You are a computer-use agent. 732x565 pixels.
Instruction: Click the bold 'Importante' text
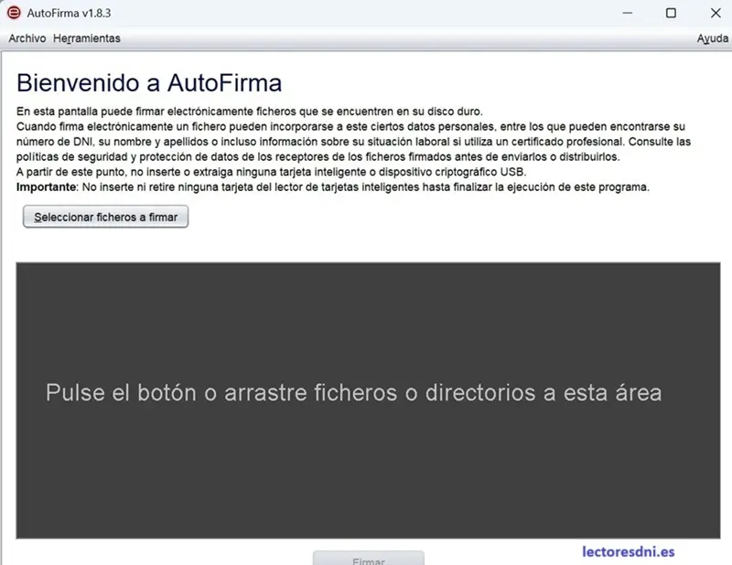pos(47,187)
